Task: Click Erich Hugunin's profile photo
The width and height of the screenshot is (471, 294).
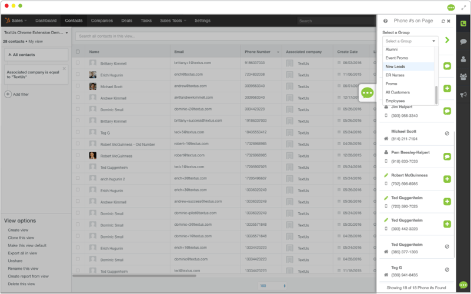Action: click(93, 75)
